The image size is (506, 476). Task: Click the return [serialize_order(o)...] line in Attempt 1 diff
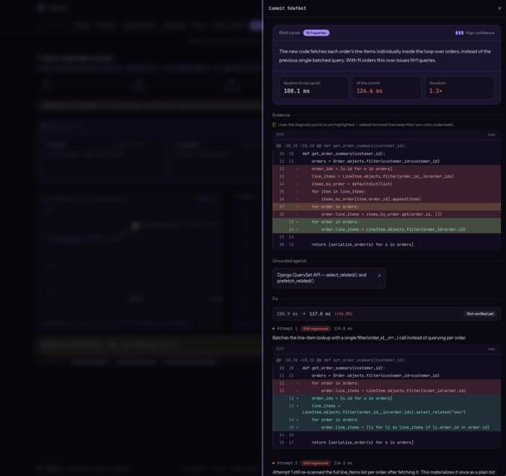386,443
